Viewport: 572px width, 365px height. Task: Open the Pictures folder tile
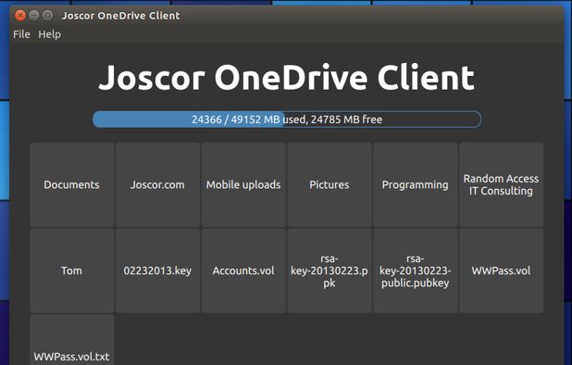330,184
